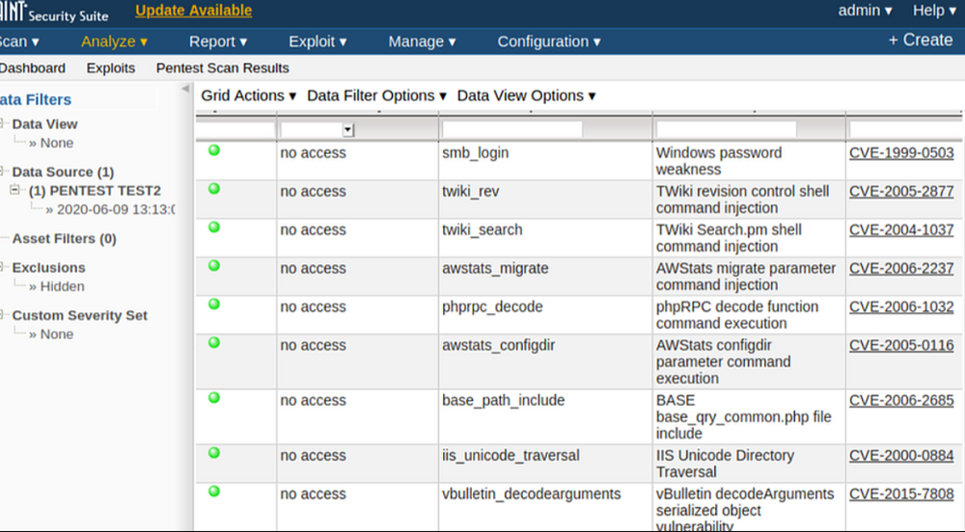The height and width of the screenshot is (532, 965).
Task: Select the Asset Filters (0) tree item
Action: tap(64, 238)
